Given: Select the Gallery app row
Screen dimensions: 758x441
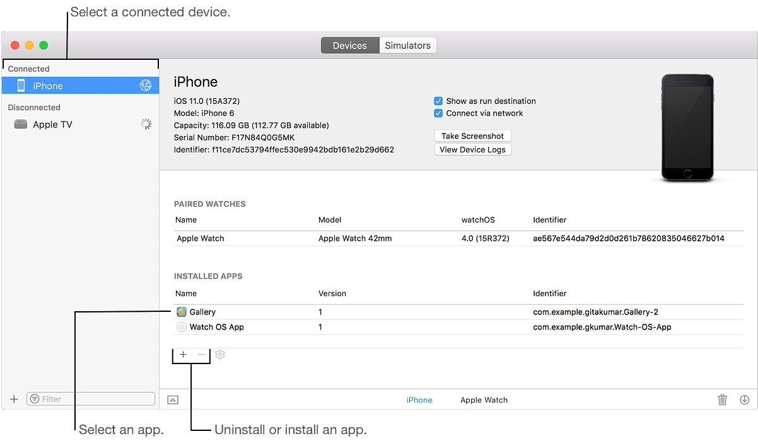Looking at the screenshot, I should click(x=458, y=312).
